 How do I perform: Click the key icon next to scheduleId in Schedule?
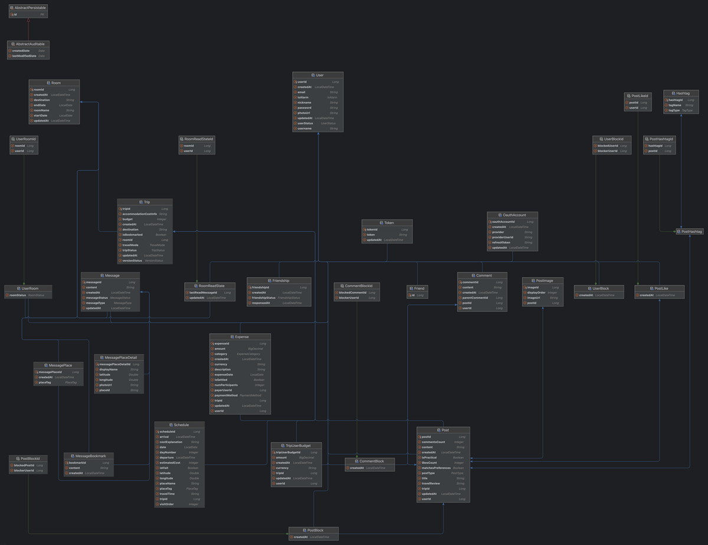click(x=158, y=431)
